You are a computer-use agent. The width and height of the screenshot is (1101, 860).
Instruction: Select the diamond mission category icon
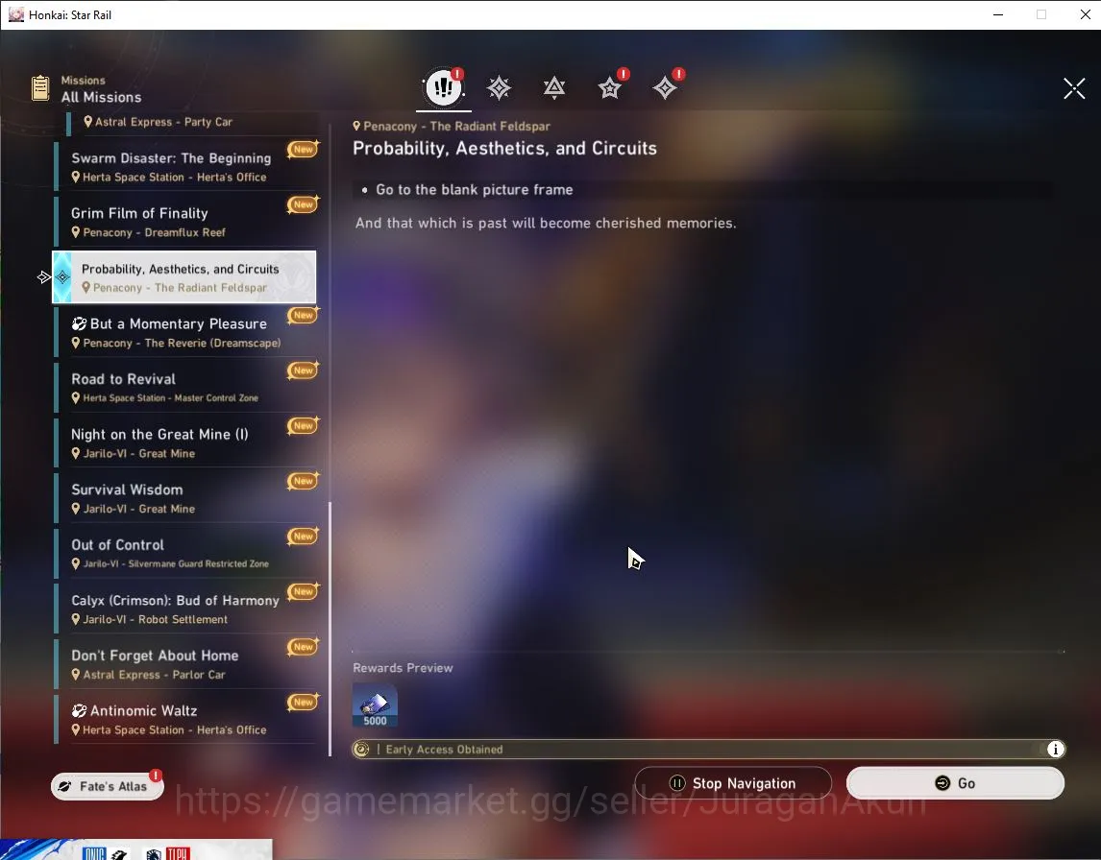[665, 87]
